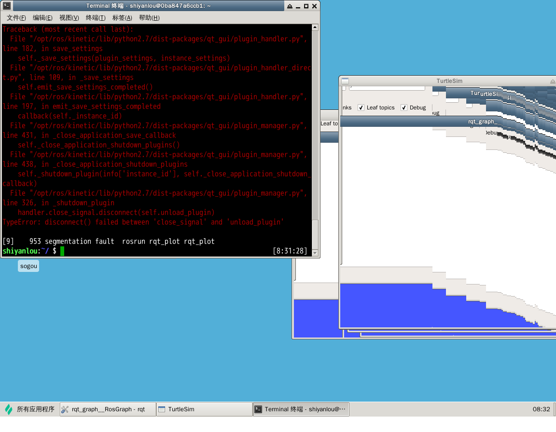Image resolution: width=556 pixels, height=432 pixels.
Task: Maximize the Terminal window
Action: 306,6
